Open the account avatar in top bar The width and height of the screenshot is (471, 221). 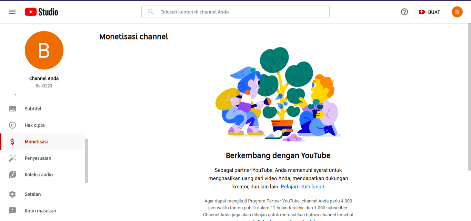point(457,12)
